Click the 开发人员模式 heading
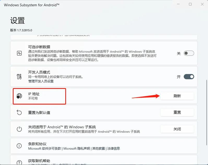 pyautogui.click(x=39, y=72)
